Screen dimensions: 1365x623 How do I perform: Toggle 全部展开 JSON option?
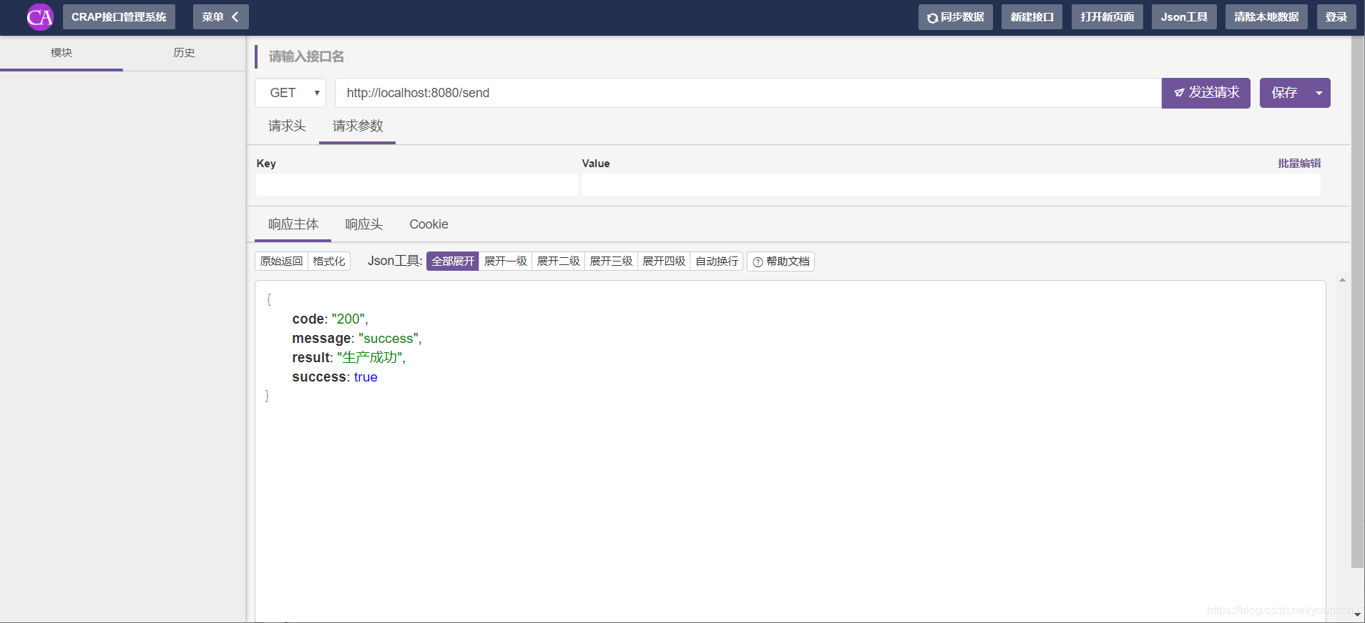pos(453,261)
